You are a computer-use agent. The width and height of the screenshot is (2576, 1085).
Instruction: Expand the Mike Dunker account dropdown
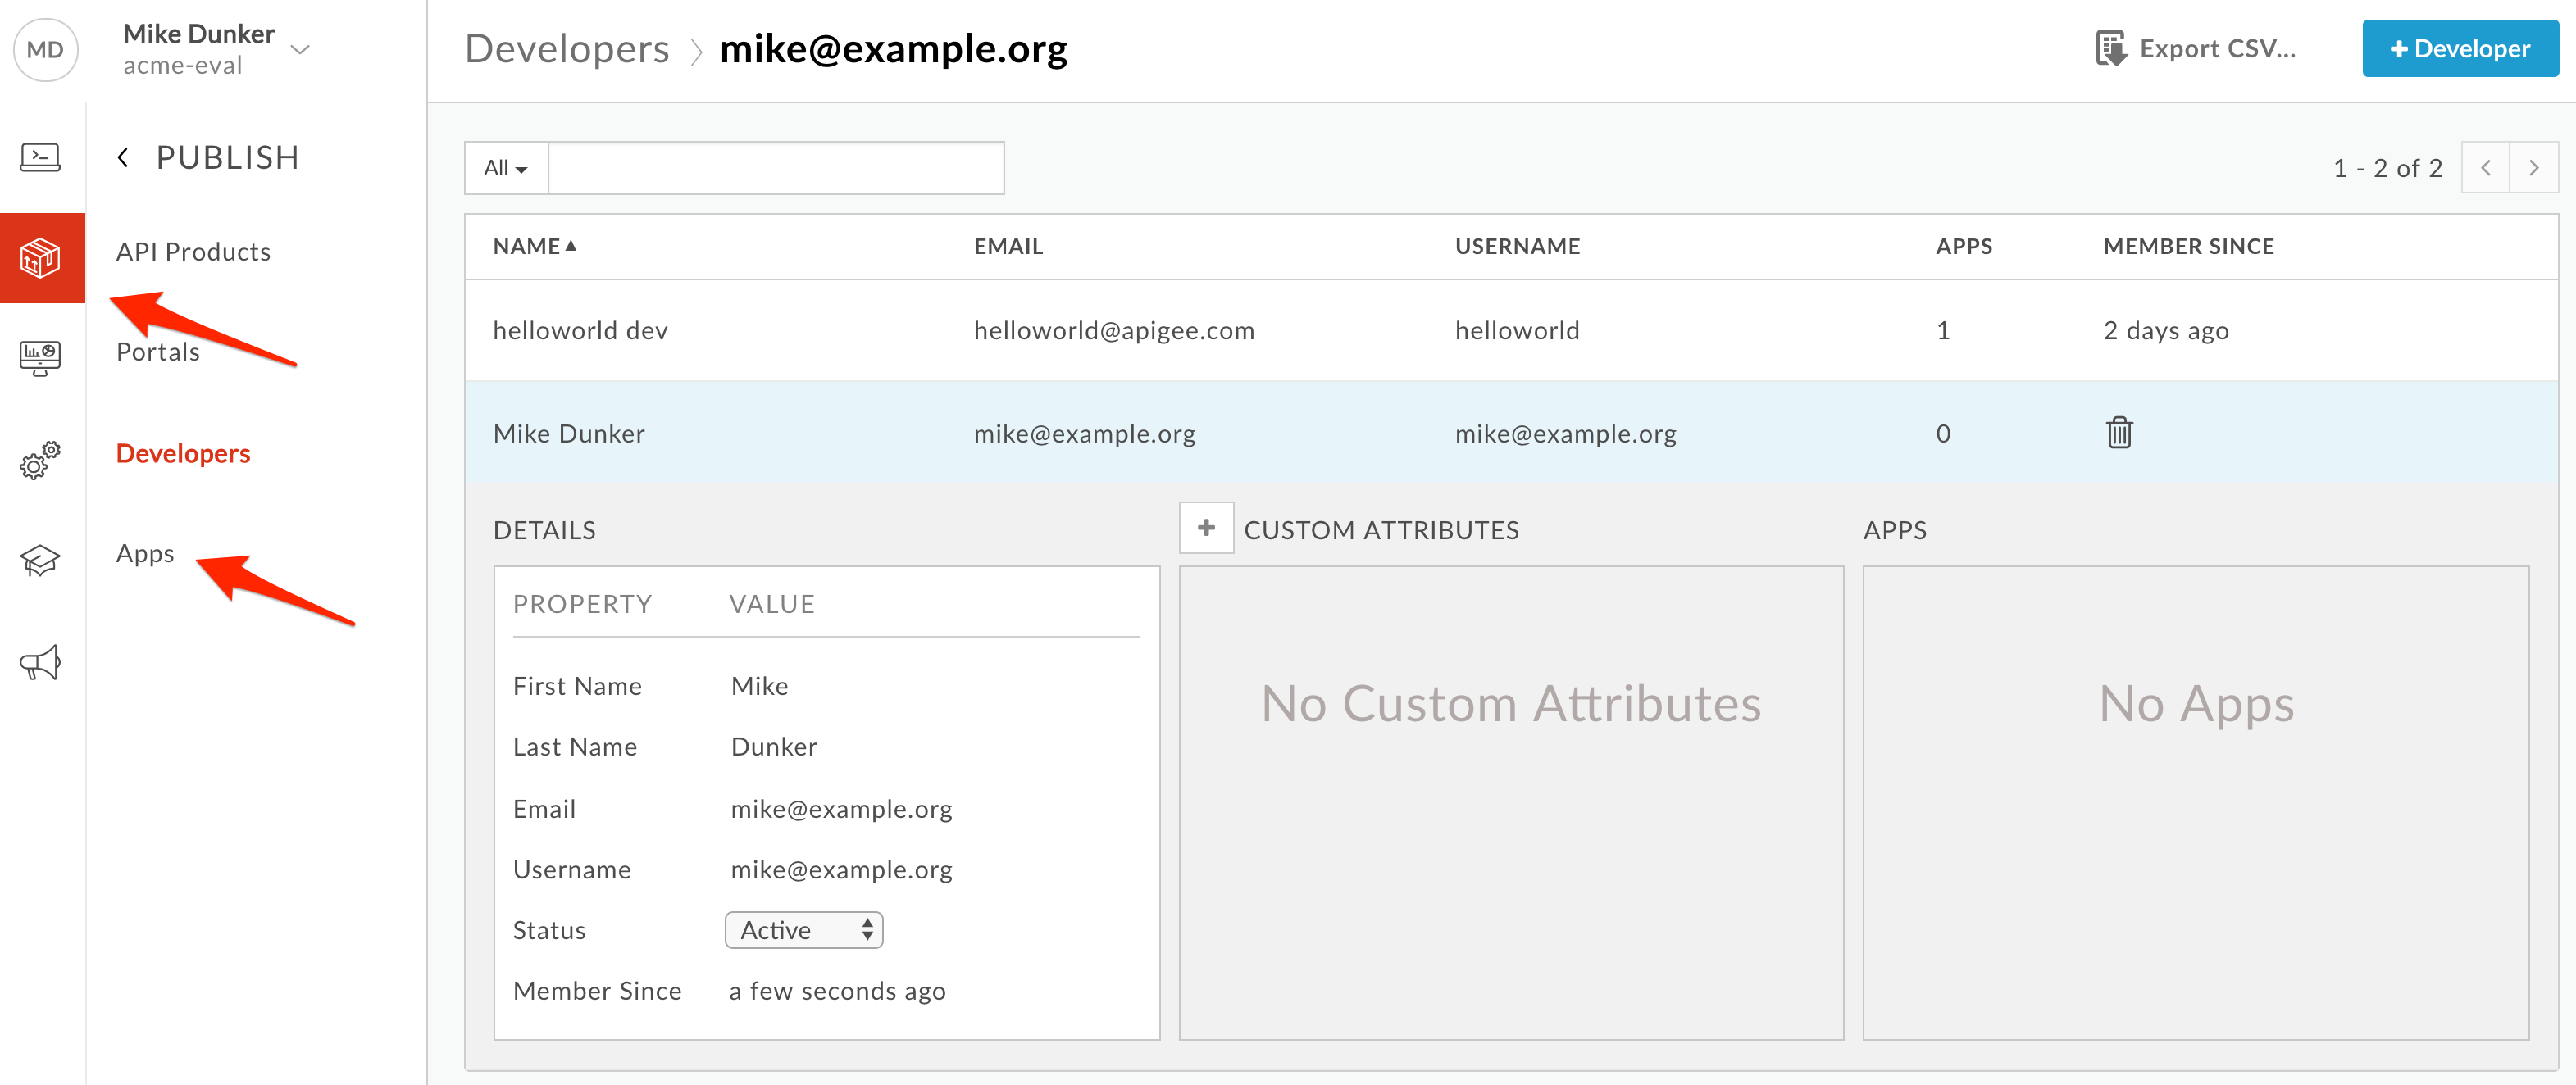300,49
